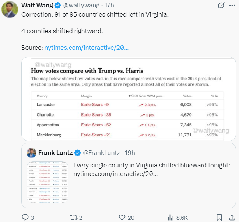Click the reply comment icon
239x222 pixels.
(x=25, y=218)
